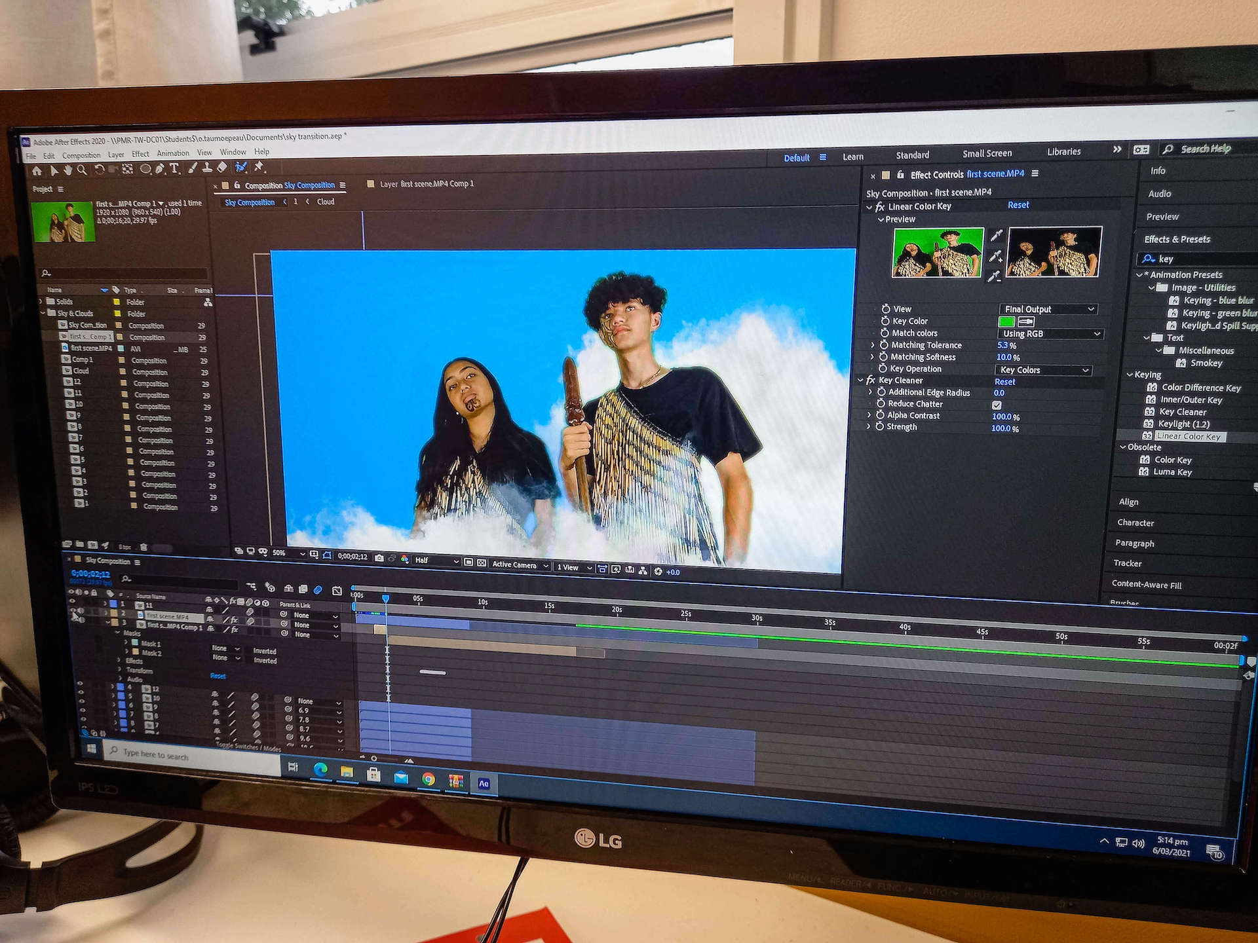The width and height of the screenshot is (1258, 943).
Task: Open the View dropdown showing Final Output
Action: click(x=1048, y=309)
